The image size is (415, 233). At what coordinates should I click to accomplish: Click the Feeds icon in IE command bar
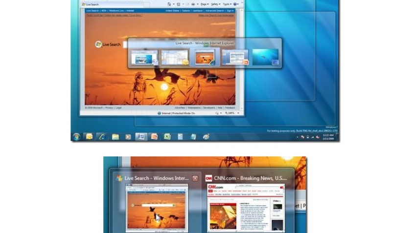[x=179, y=4]
